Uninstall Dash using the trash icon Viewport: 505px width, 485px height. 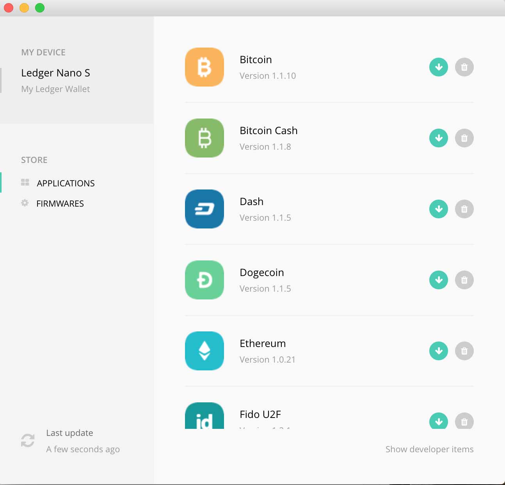click(464, 209)
